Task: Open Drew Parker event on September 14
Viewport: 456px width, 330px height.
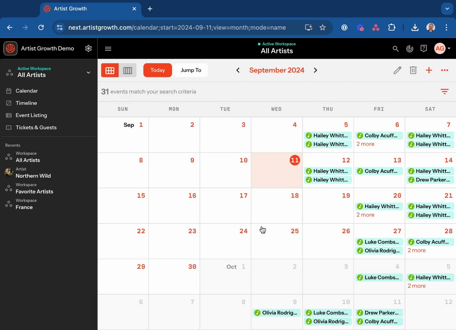Action: tap(430, 180)
